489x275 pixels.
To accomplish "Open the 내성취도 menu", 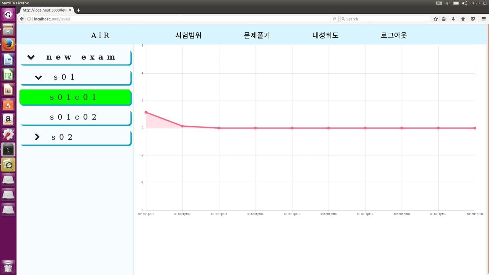I will click(x=325, y=35).
